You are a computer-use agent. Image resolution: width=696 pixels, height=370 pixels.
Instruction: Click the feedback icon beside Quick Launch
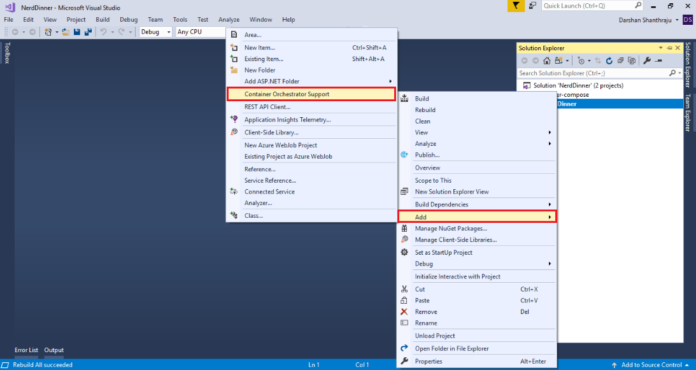(x=532, y=6)
